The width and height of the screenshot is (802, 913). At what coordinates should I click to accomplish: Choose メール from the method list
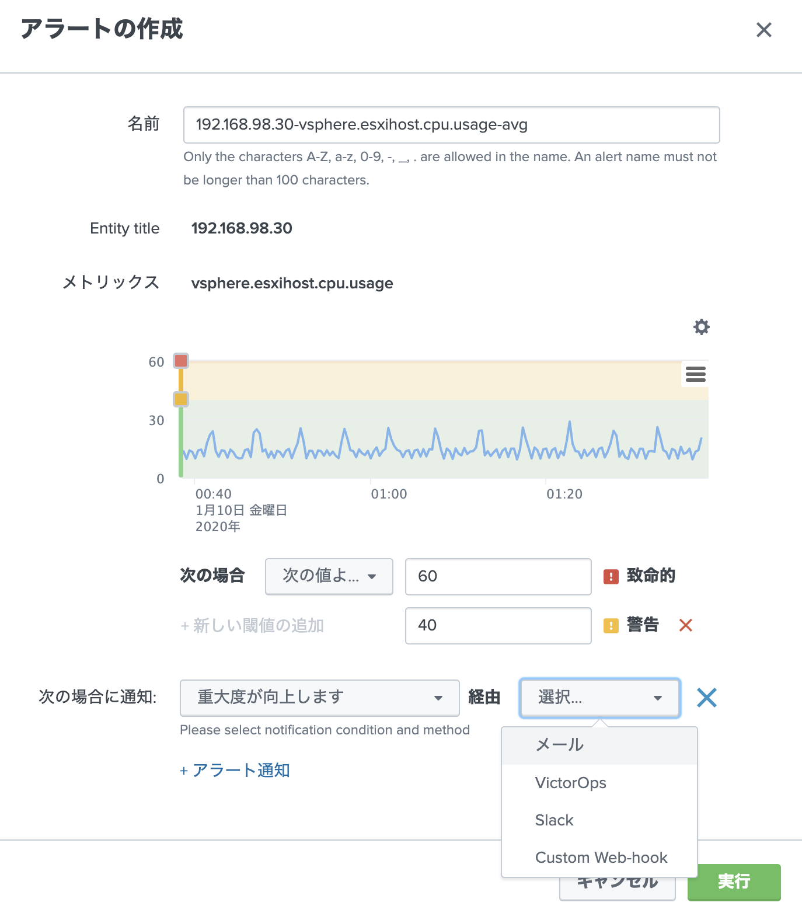pyautogui.click(x=599, y=745)
